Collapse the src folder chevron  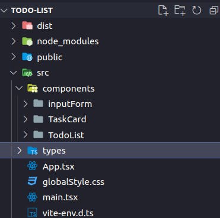tap(14, 73)
